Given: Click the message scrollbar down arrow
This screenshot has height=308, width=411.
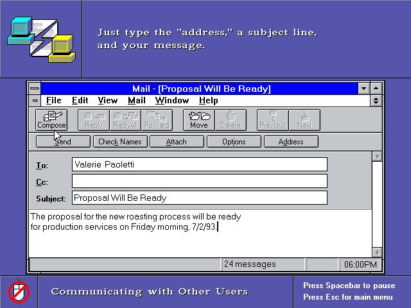Looking at the screenshot, I should [x=377, y=252].
